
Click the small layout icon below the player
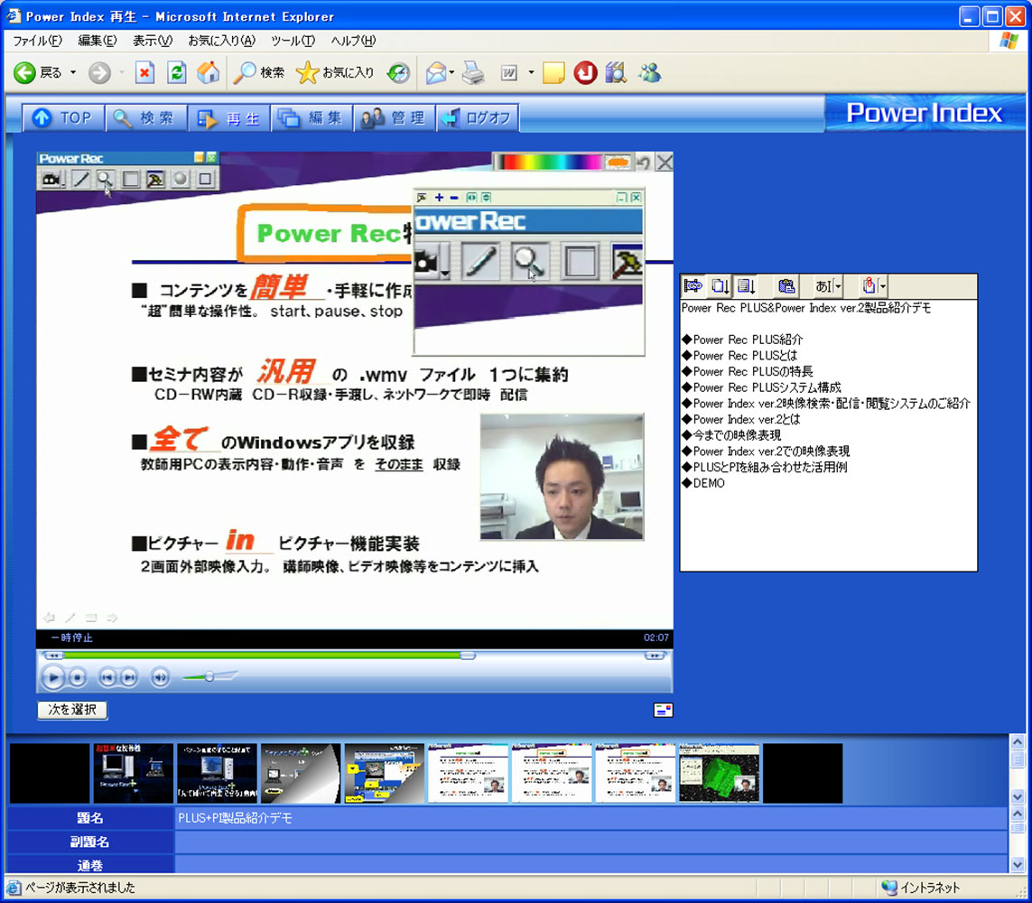click(663, 710)
